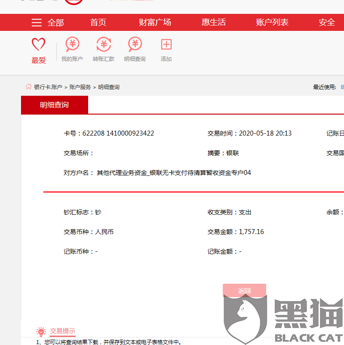Select 记账币种 field text

click(81, 251)
